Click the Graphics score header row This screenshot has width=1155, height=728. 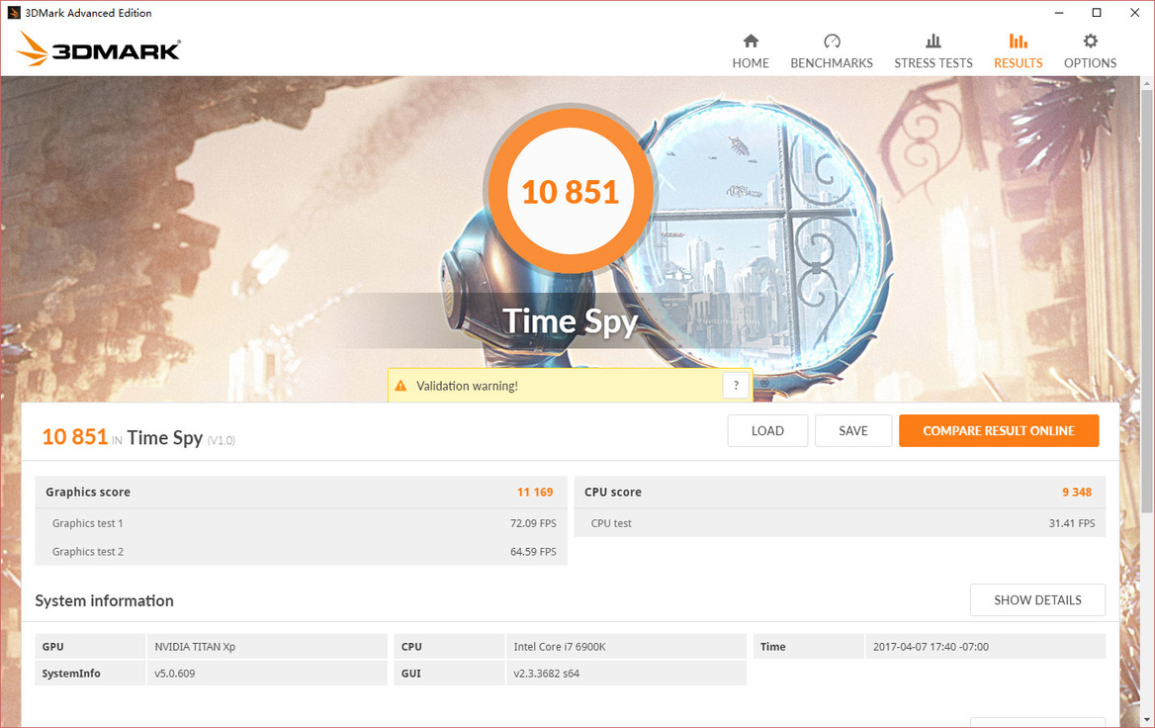coord(301,493)
